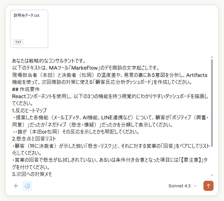Click the word 'MarkeFlow' in the prompt
This screenshot has width=224, height=201.
tap(84, 68)
